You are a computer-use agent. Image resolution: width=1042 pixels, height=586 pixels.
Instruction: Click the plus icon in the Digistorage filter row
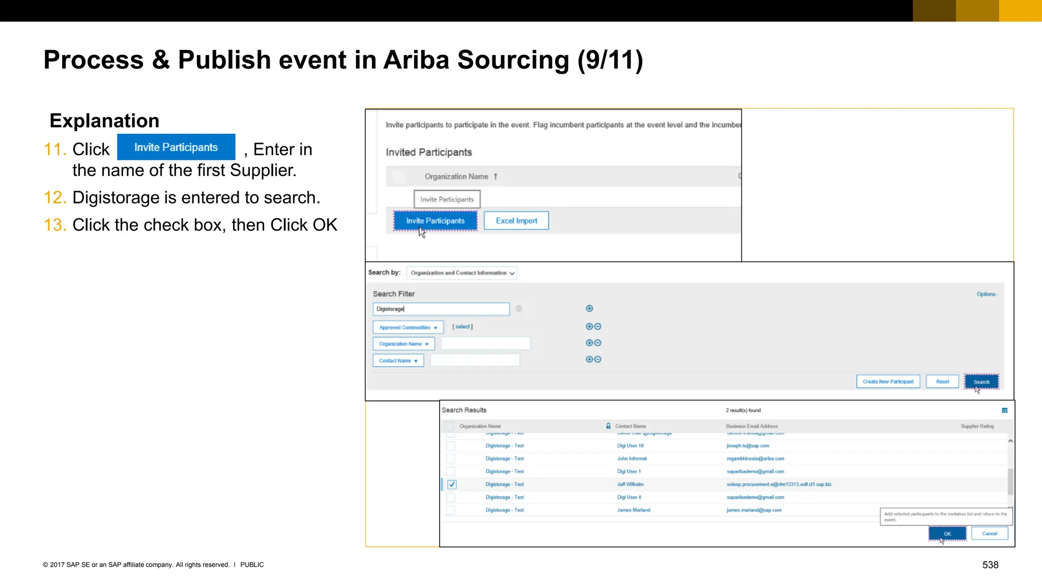click(x=589, y=308)
